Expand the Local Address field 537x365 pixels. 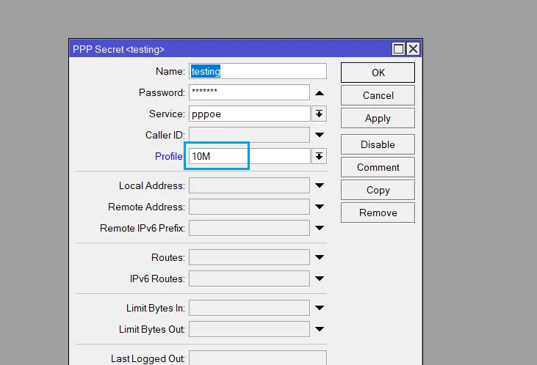(319, 186)
